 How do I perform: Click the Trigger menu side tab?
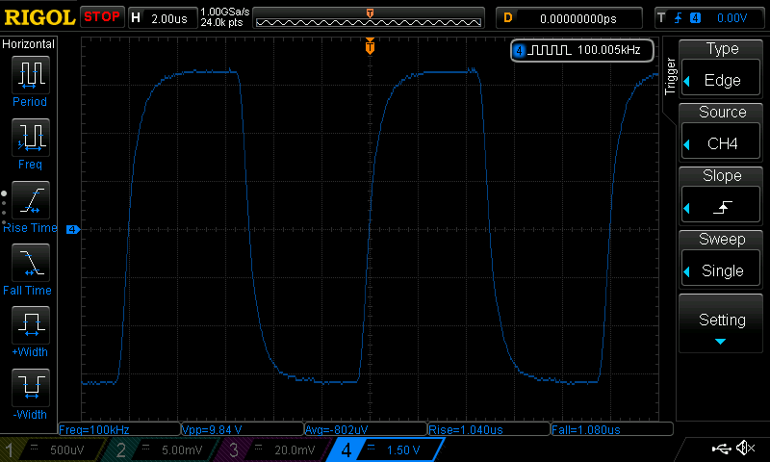(670, 76)
